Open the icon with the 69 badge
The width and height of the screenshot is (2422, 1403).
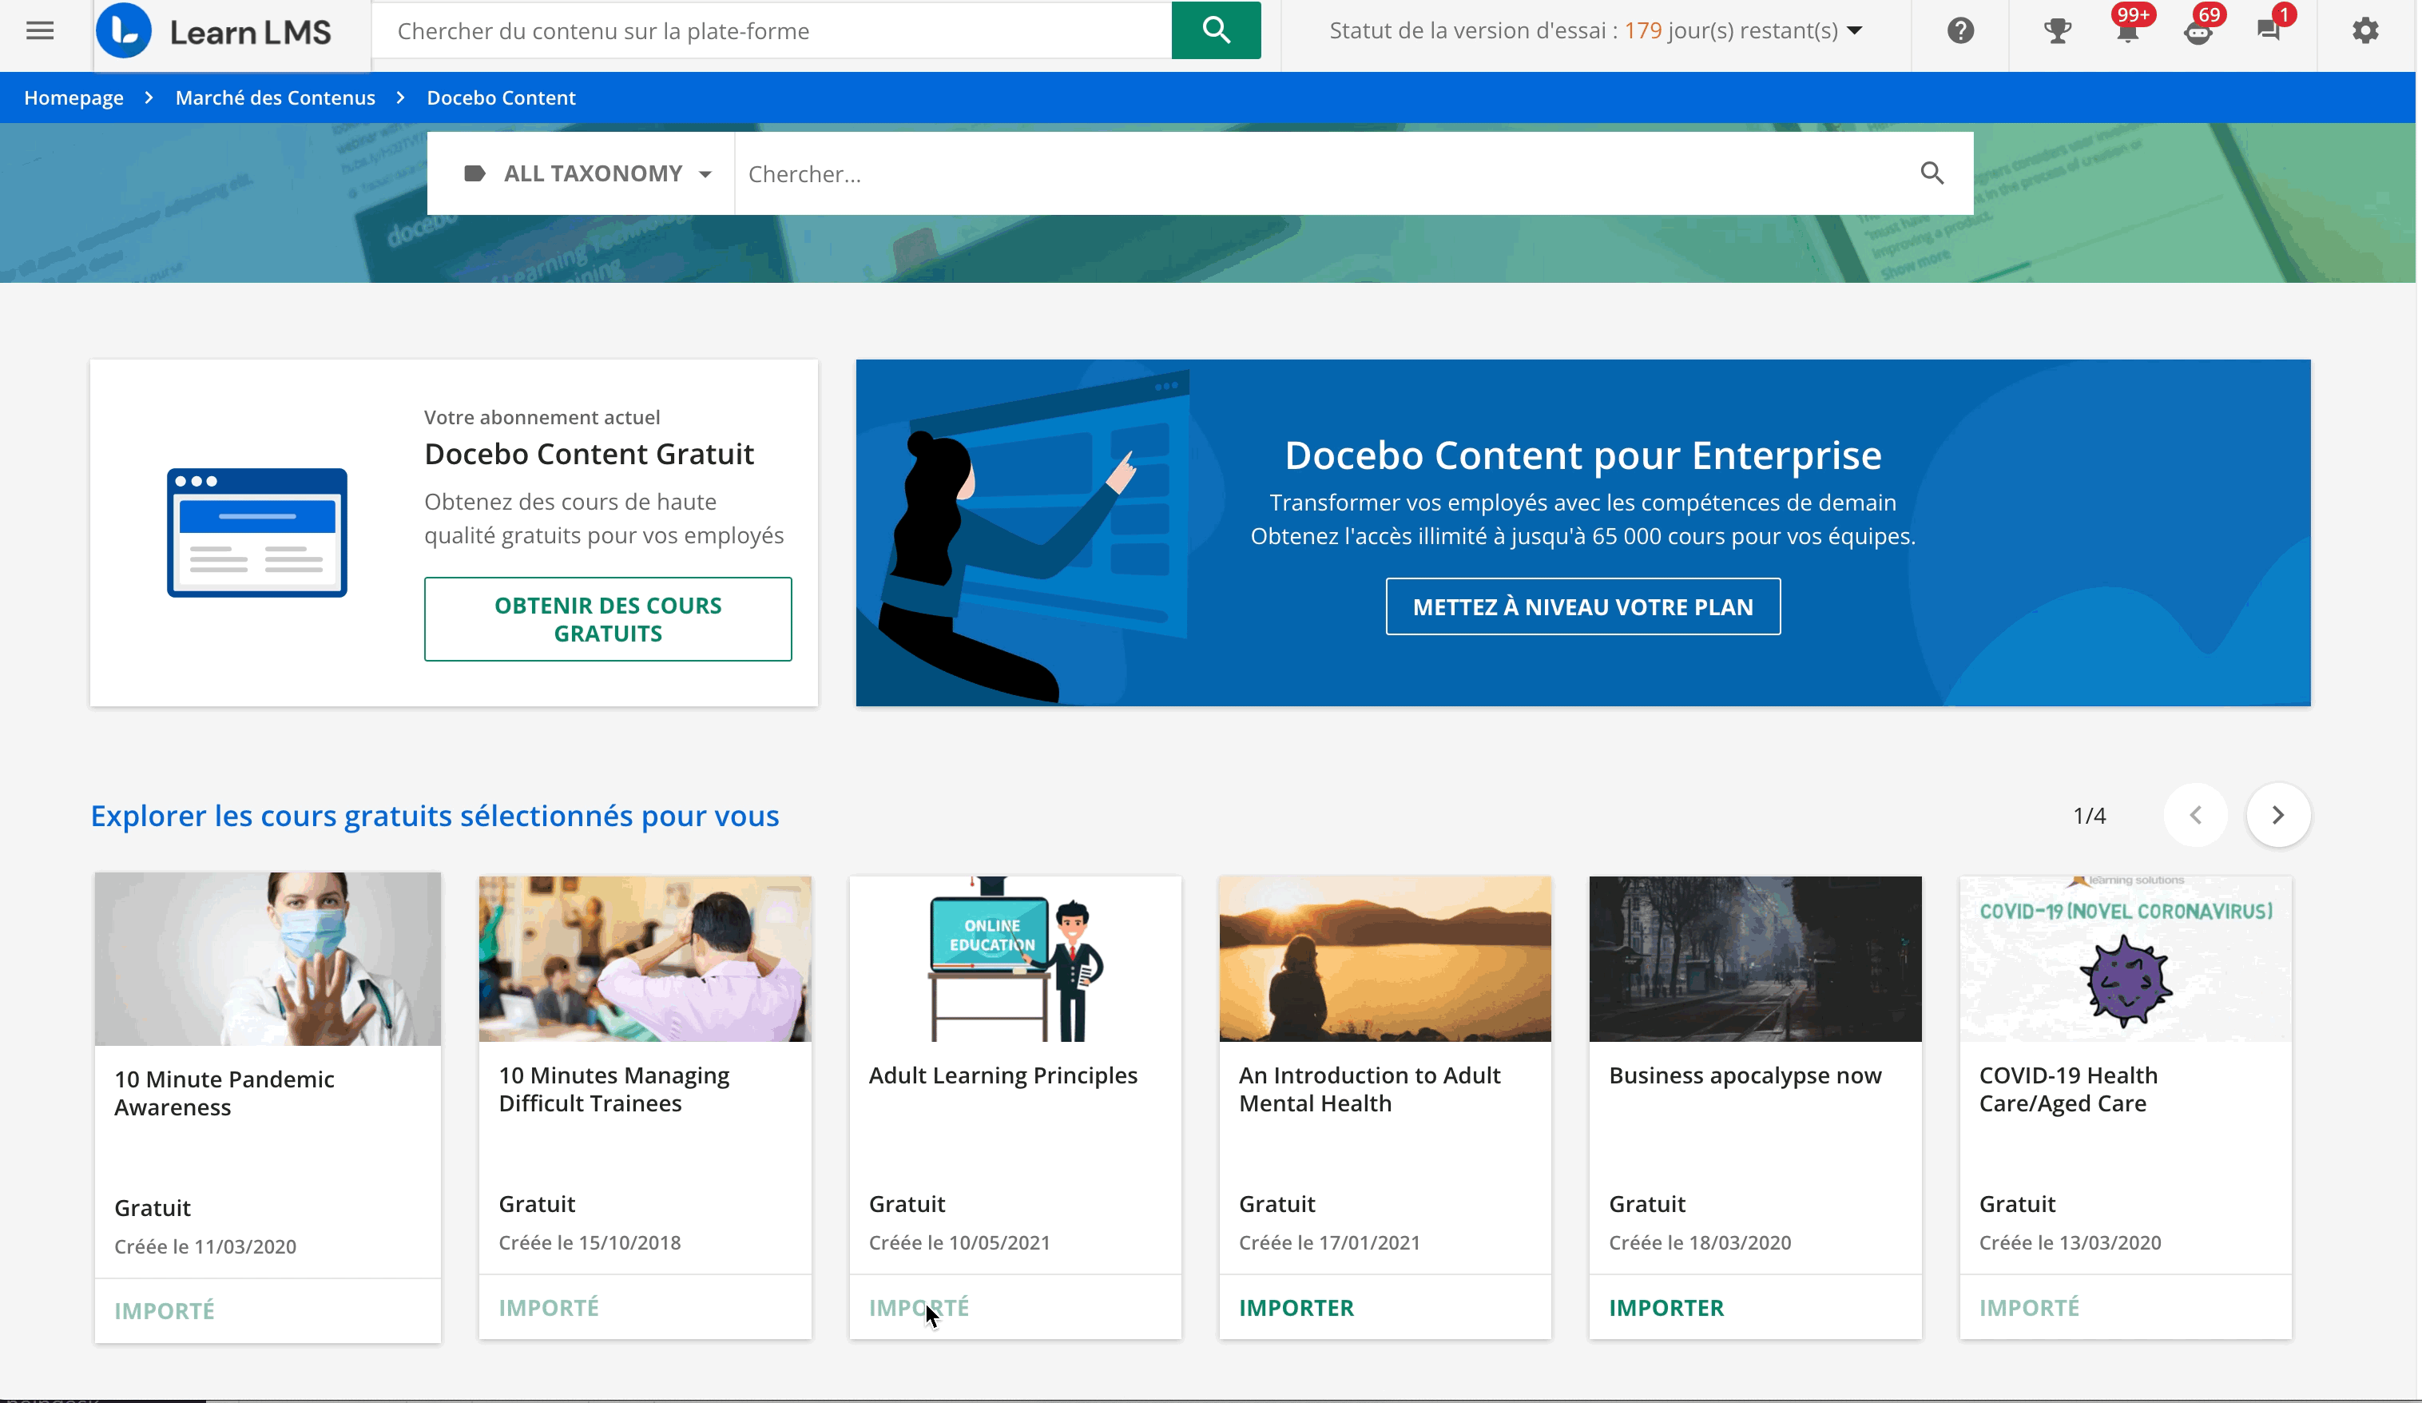(2198, 31)
